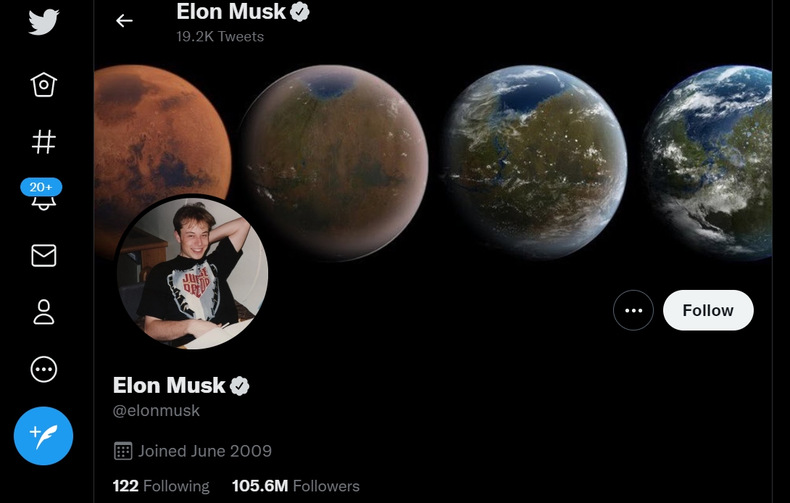
Task: Click the Twitter bird logo
Action: 43,22
